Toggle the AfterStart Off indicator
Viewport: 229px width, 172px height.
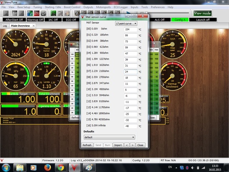tap(14, 20)
